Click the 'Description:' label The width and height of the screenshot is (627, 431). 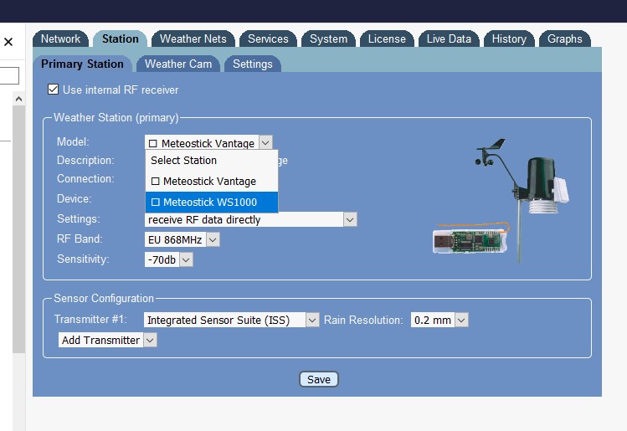click(85, 160)
